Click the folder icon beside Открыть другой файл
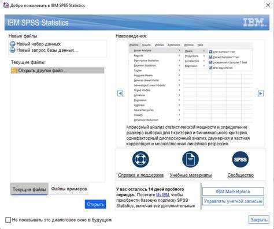Image resolution: width=274 pixels, height=229 pixels. pyautogui.click(x=14, y=70)
